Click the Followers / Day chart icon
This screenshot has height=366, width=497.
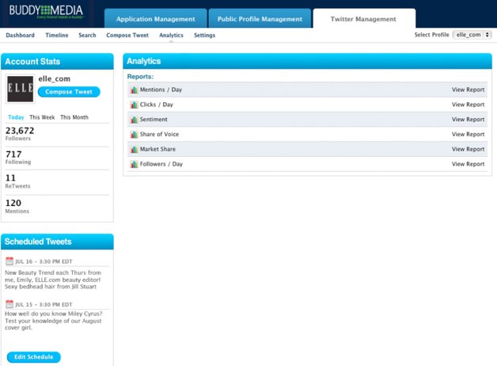pyautogui.click(x=134, y=164)
